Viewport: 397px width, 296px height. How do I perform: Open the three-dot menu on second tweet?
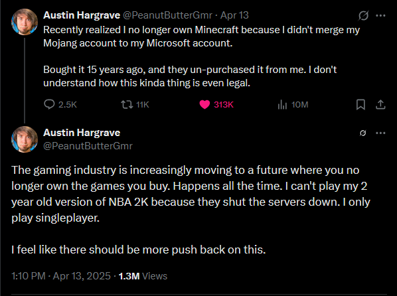tap(380, 133)
